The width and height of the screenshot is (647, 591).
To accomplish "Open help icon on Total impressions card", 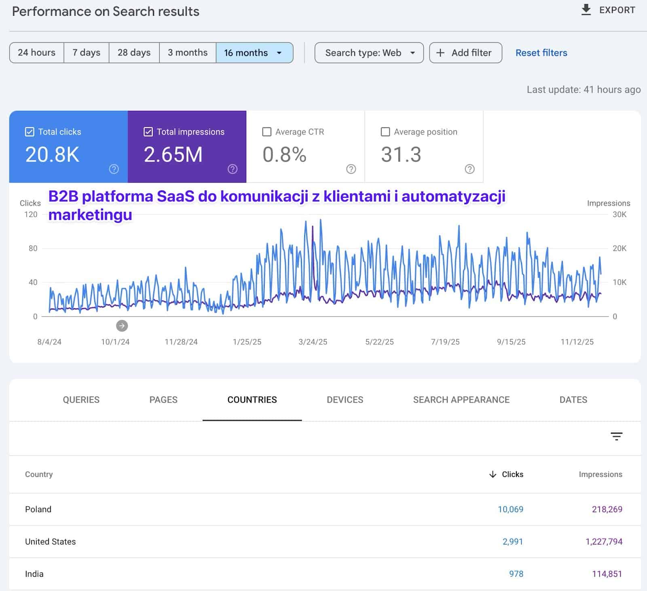I will (233, 169).
